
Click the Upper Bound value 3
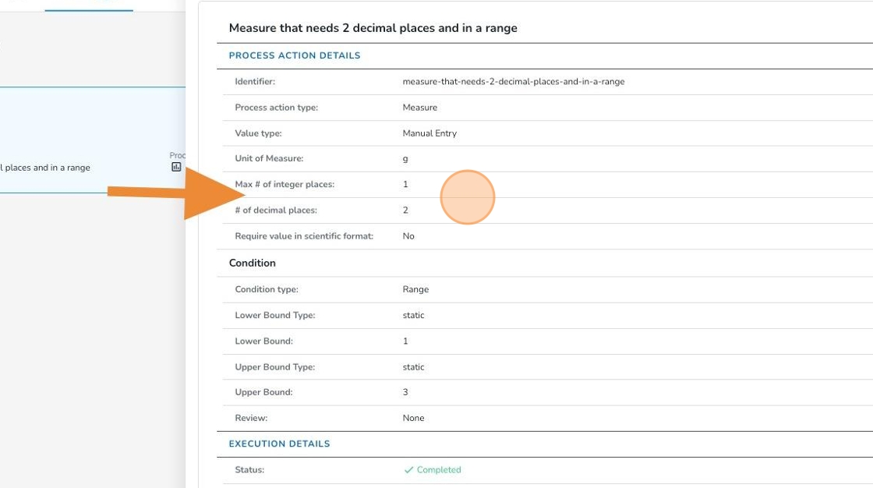pos(405,392)
